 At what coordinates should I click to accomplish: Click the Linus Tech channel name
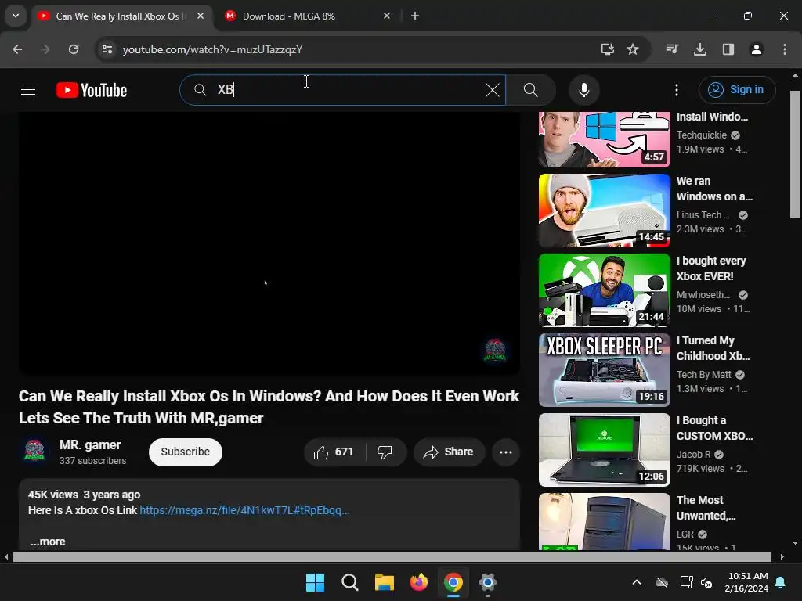[x=703, y=215]
